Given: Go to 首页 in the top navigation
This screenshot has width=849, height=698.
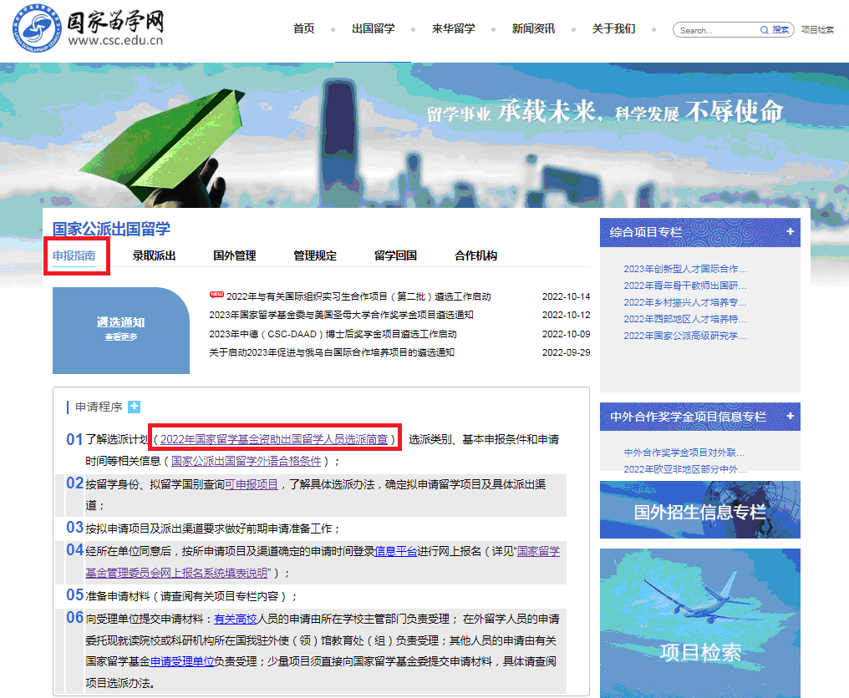Looking at the screenshot, I should [304, 28].
